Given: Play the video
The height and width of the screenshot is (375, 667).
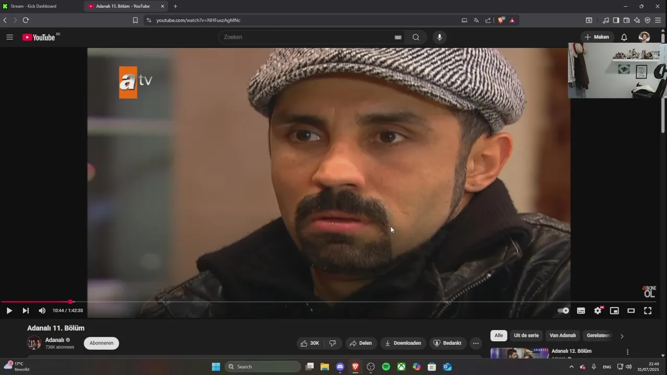Looking at the screenshot, I should click(x=9, y=311).
